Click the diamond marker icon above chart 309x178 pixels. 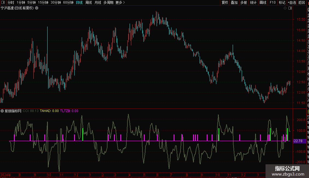pyautogui.click(x=285, y=8)
